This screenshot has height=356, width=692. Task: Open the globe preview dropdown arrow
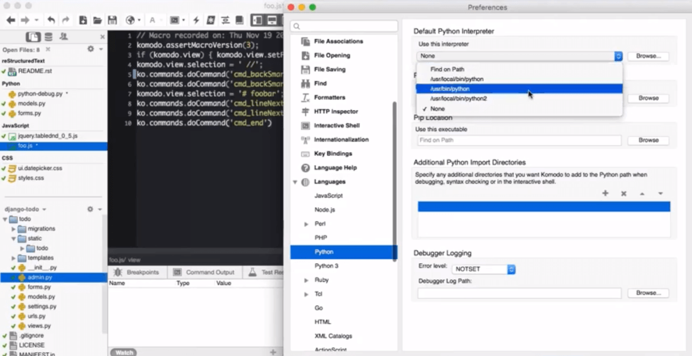139,20
